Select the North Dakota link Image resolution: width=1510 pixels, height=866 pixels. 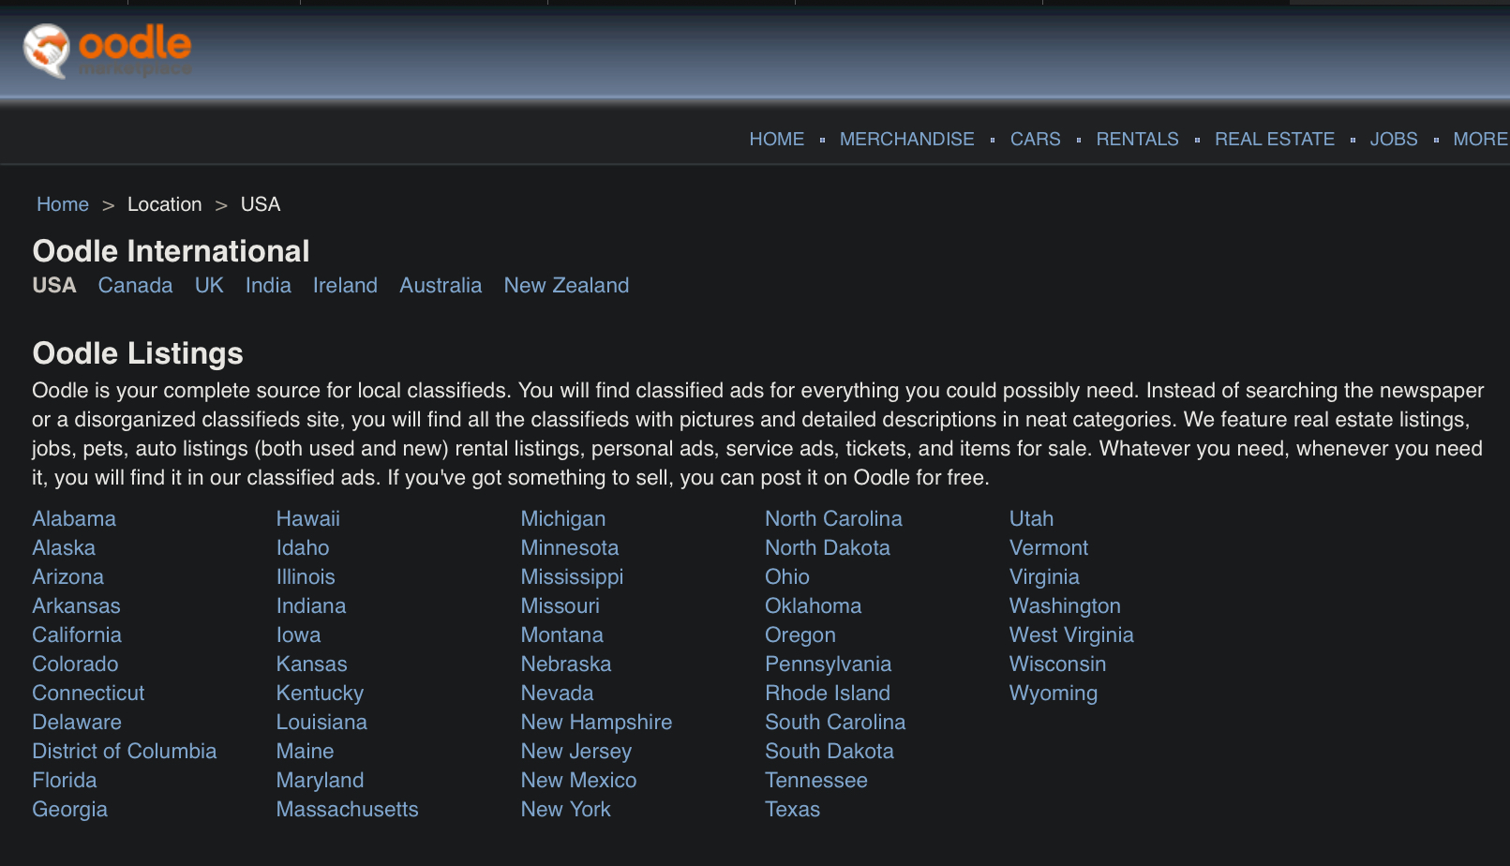coord(828,548)
